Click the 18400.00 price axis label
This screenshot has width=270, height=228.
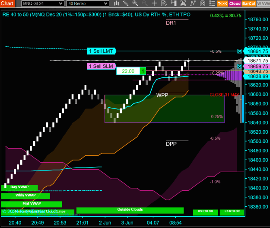pyautogui.click(x=257, y=188)
